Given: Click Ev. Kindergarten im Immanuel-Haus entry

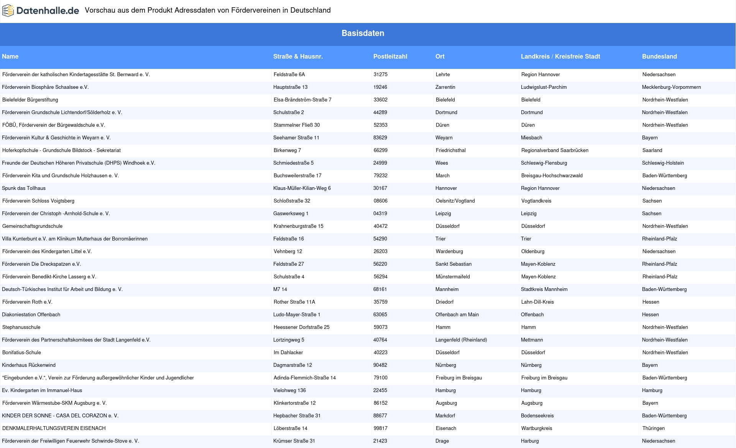Looking at the screenshot, I should click(42, 391).
